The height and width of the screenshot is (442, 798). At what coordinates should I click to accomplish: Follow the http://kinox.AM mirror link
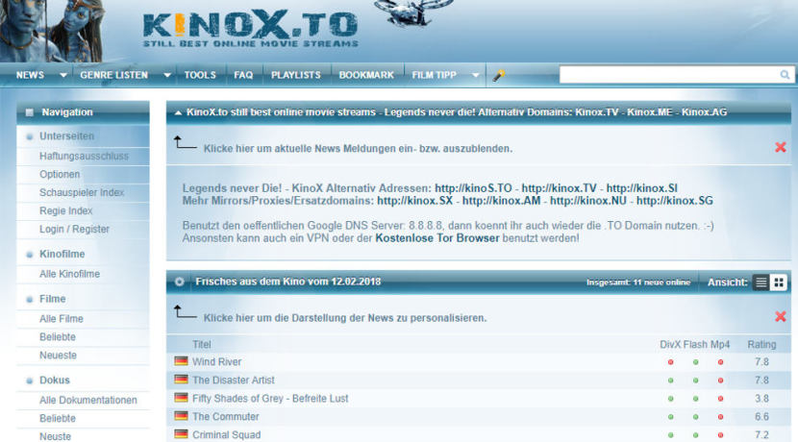pyautogui.click(x=501, y=201)
